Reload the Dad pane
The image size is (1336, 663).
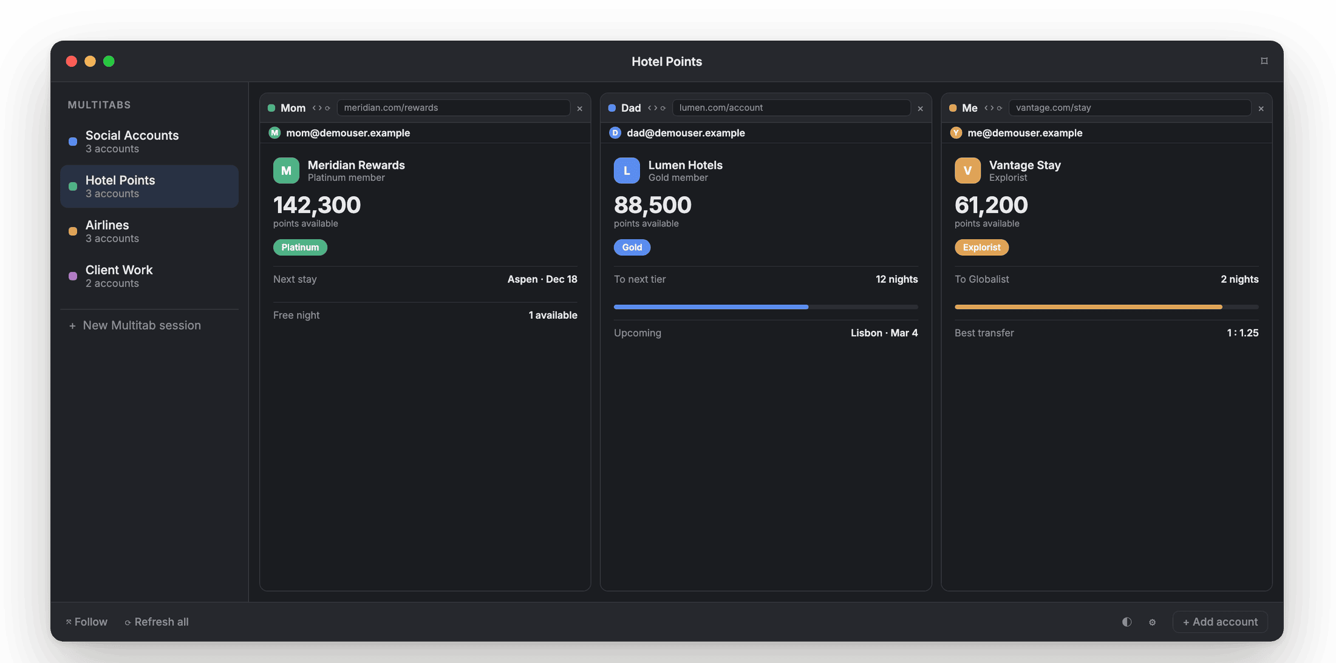coord(663,108)
